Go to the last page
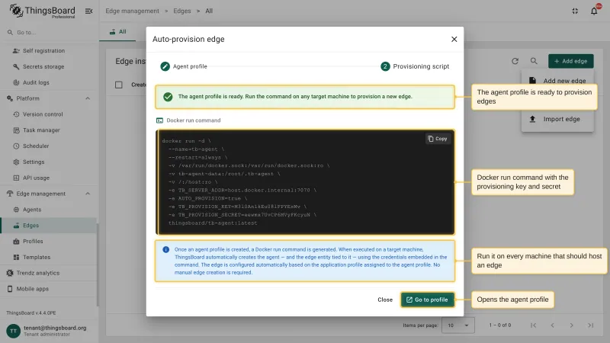 pyautogui.click(x=590, y=325)
